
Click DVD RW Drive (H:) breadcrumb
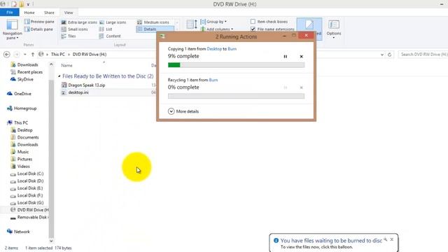[x=90, y=55]
